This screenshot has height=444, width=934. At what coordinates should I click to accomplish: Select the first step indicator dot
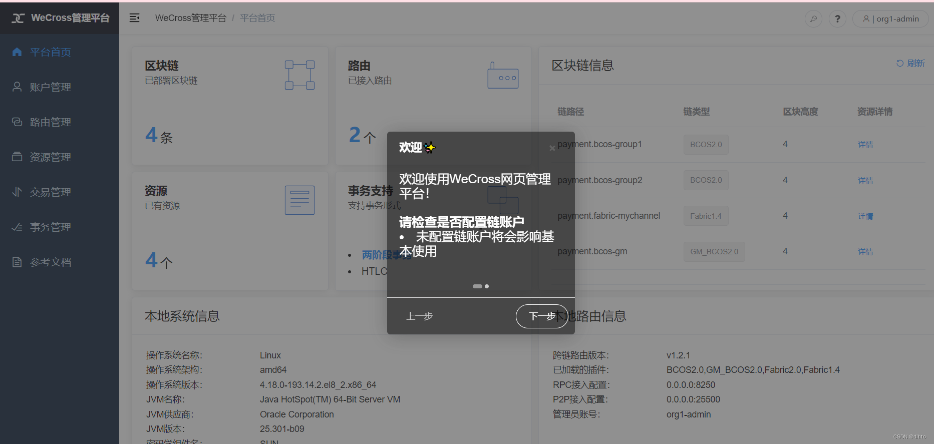click(477, 286)
